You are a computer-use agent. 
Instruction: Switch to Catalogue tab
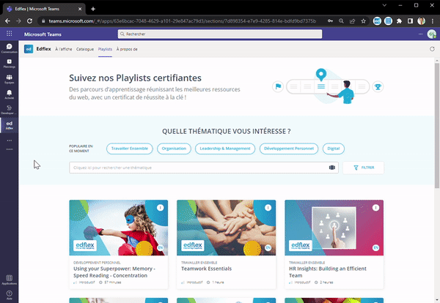85,49
